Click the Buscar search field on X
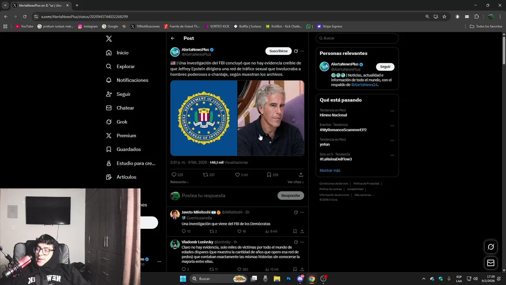 click(357, 38)
